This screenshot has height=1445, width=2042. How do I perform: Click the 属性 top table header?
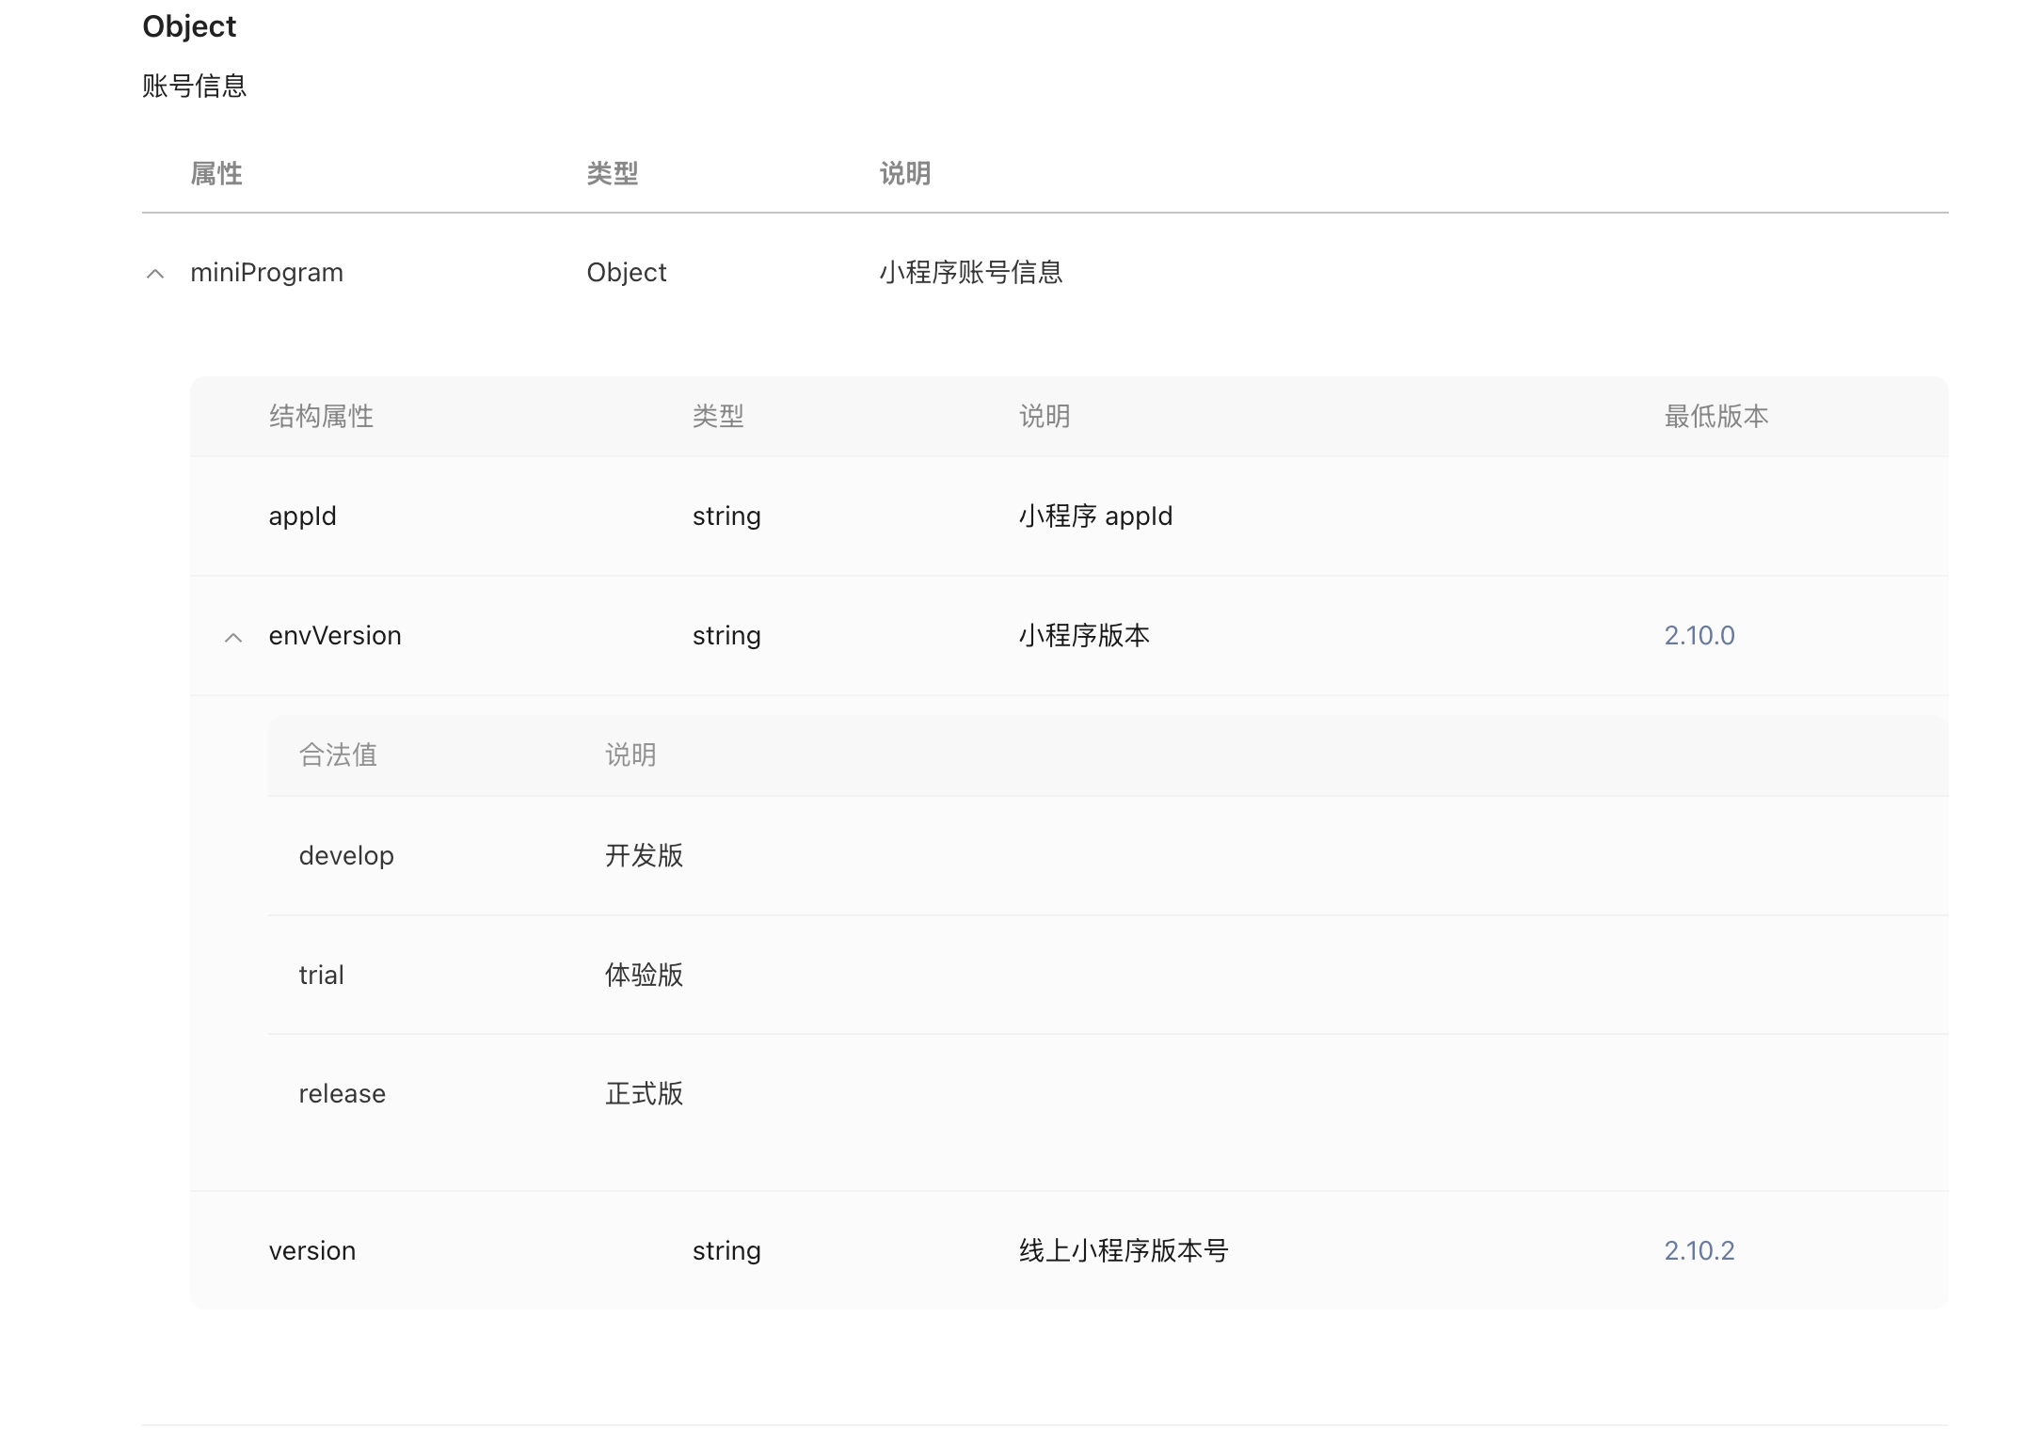(216, 173)
